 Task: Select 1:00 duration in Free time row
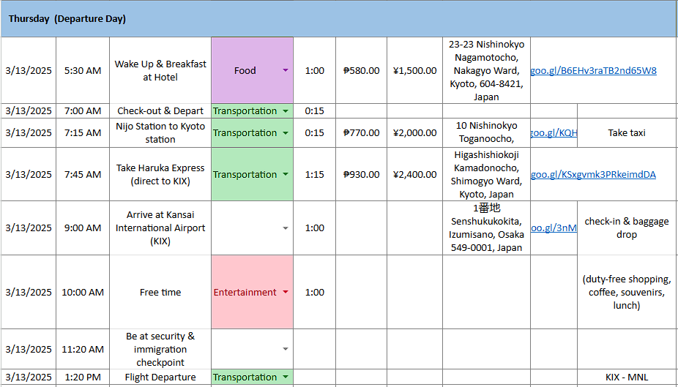pyautogui.click(x=315, y=293)
